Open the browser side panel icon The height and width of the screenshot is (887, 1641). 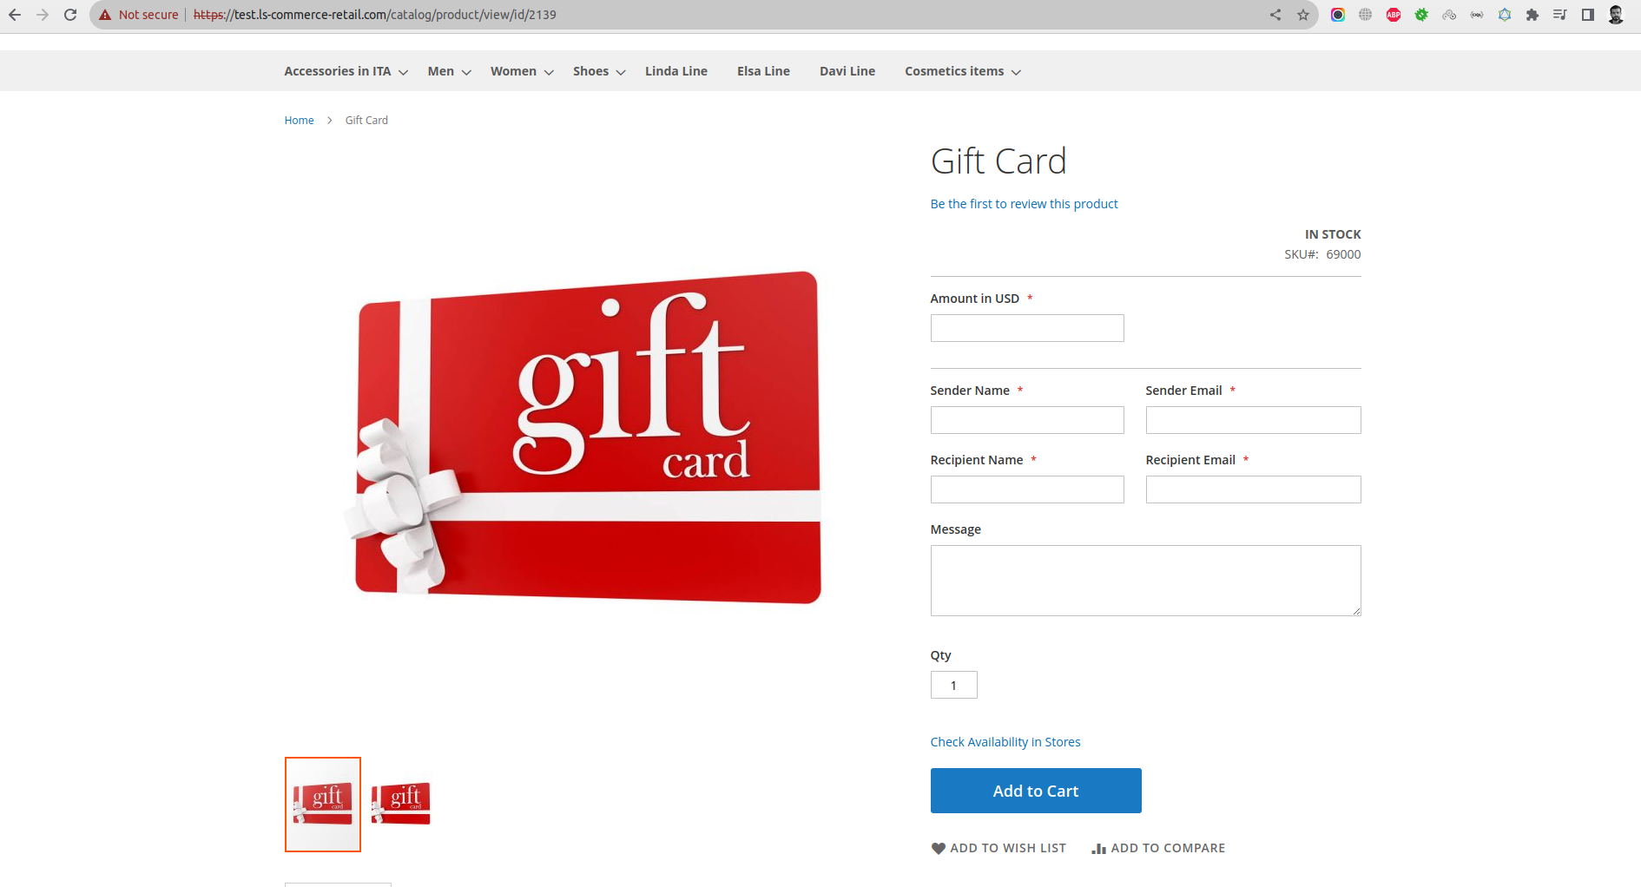coord(1588,15)
